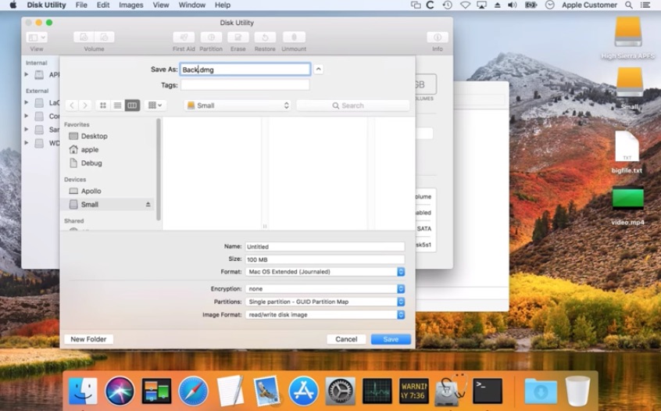Launch Safari from the Dock
The image size is (661, 411).
pos(193,390)
